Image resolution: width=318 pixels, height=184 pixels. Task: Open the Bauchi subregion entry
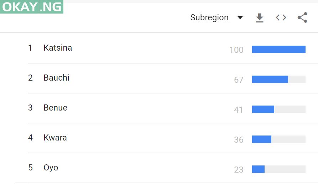pyautogui.click(x=56, y=78)
